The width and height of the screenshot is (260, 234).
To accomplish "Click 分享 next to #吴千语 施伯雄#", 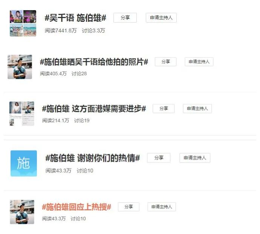I will click(x=125, y=18).
